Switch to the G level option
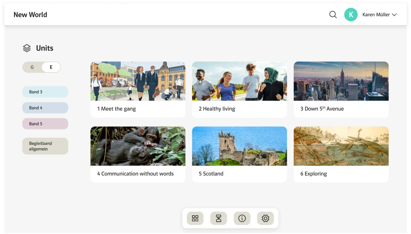Screen dimensions: 411x234 (x=32, y=67)
